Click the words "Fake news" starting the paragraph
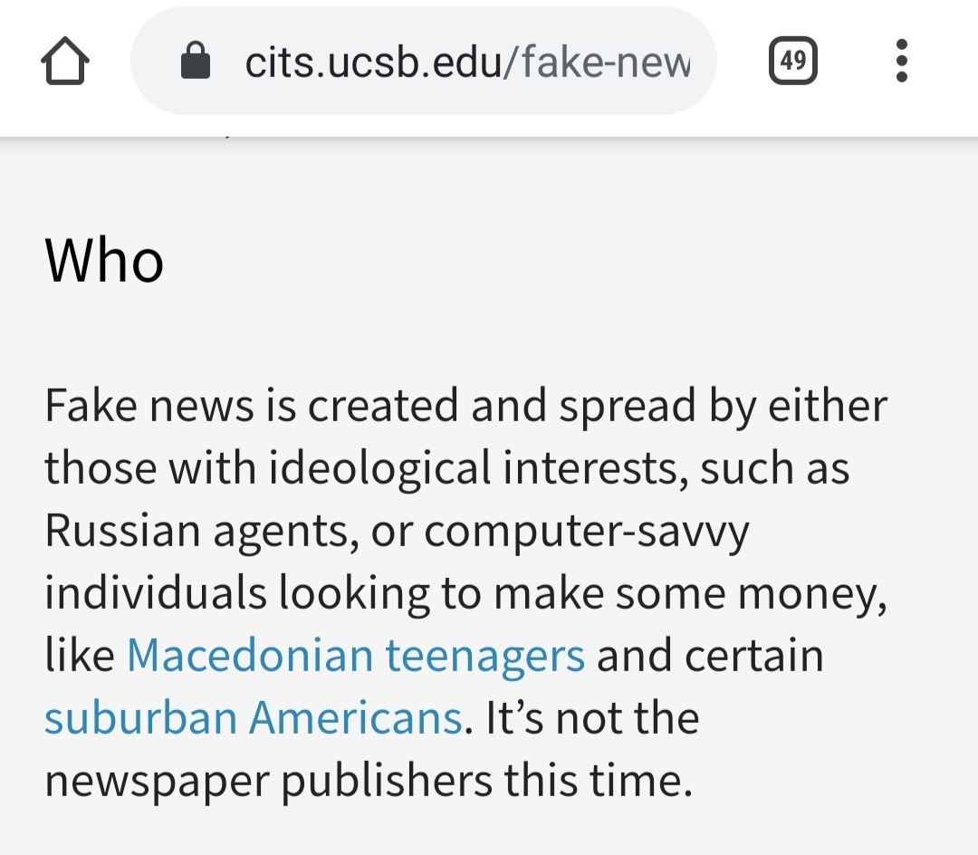 tap(149, 406)
